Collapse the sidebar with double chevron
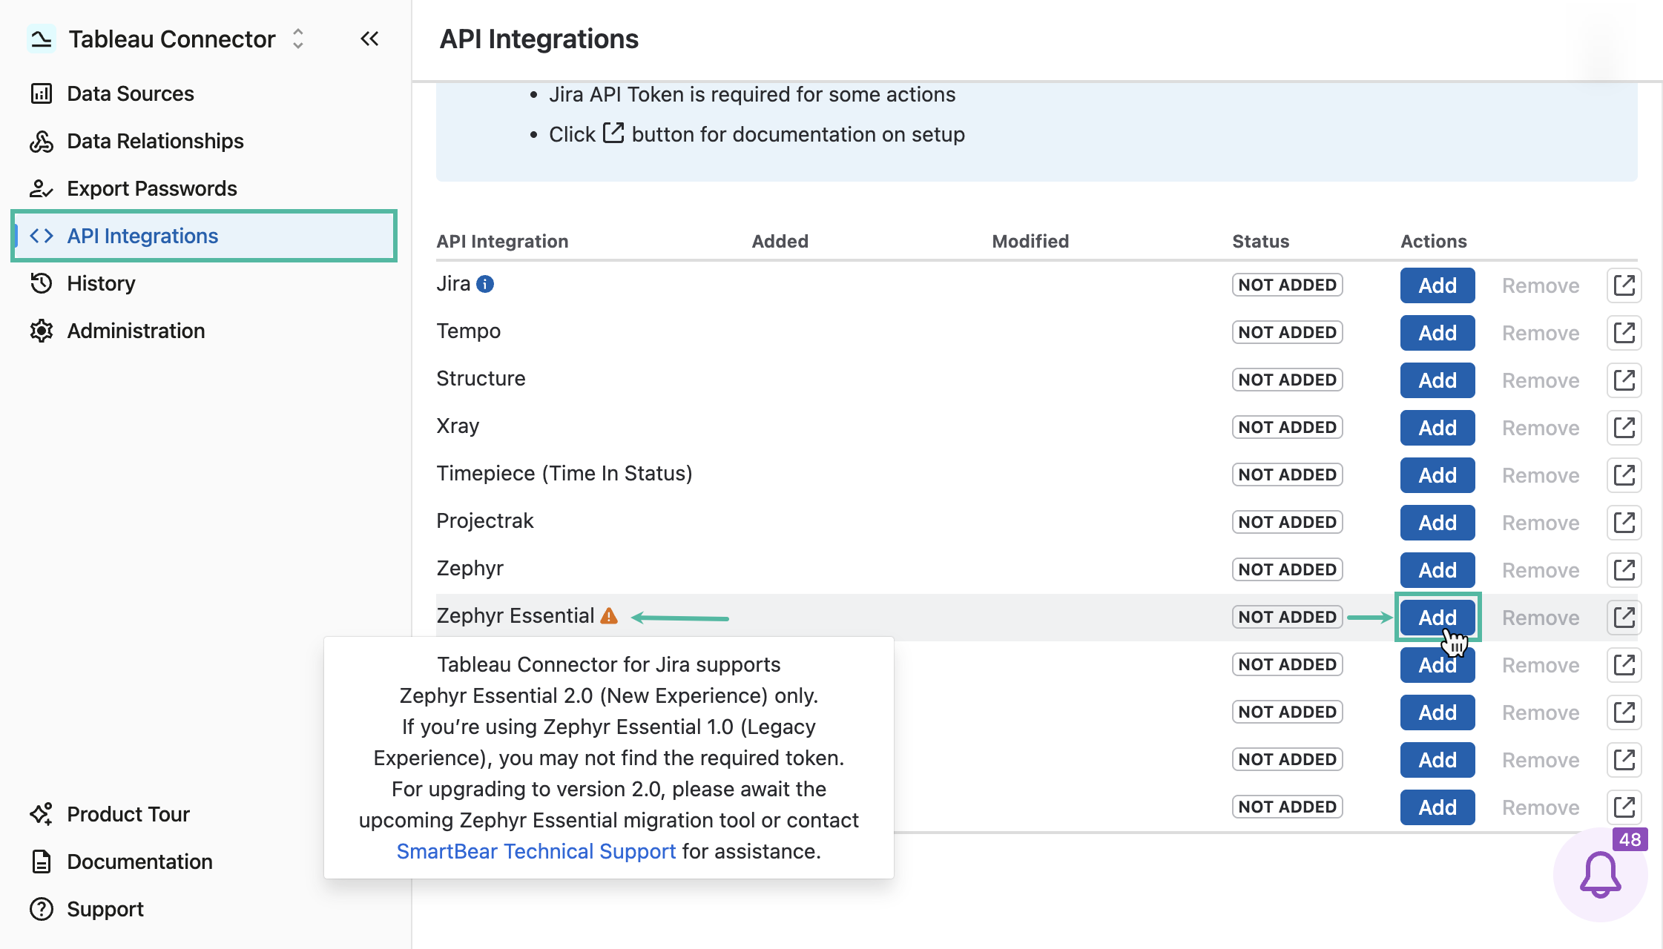Viewport: 1663px width, 949px height. click(x=369, y=39)
